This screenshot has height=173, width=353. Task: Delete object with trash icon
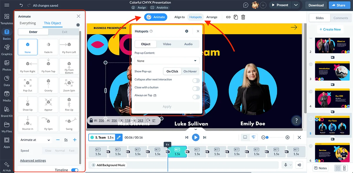[x=243, y=17]
